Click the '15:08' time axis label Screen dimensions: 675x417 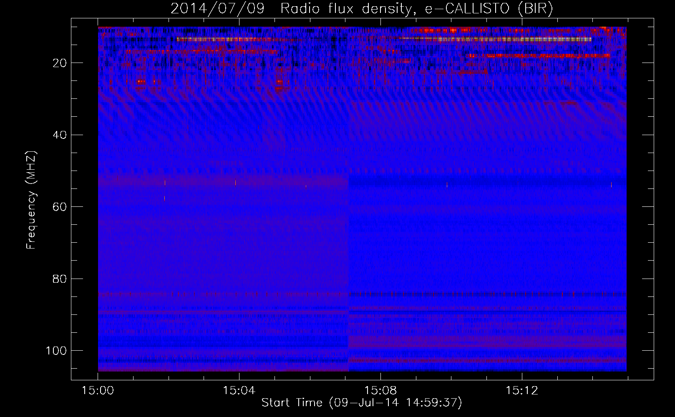(380, 391)
